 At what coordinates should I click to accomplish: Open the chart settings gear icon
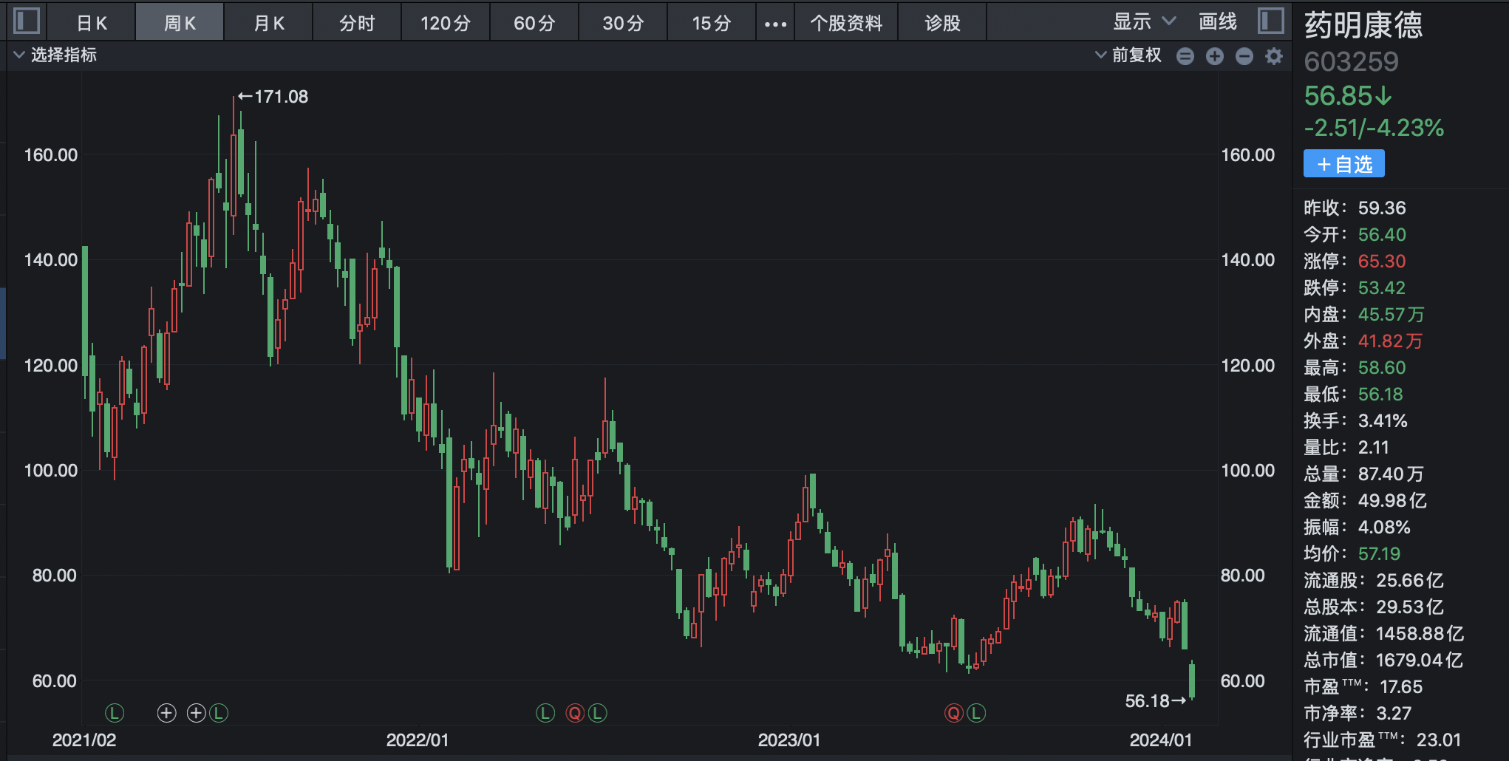[1273, 56]
